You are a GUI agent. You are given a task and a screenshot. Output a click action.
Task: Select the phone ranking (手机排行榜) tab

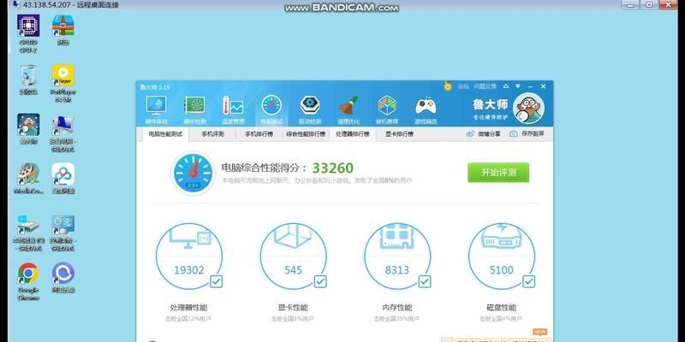point(259,134)
